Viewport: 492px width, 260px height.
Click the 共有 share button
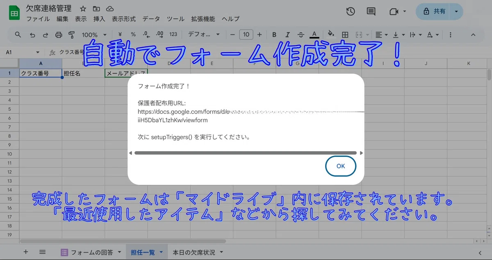click(x=434, y=12)
